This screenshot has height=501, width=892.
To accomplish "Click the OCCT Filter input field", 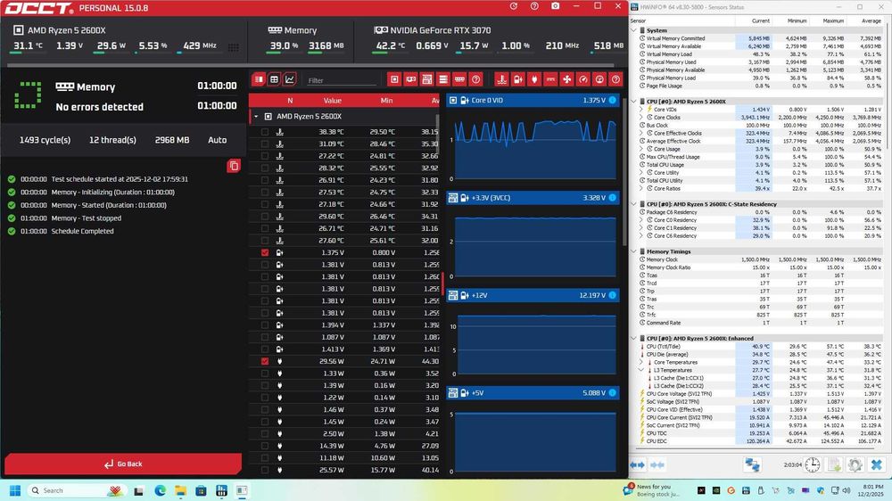I will [342, 80].
